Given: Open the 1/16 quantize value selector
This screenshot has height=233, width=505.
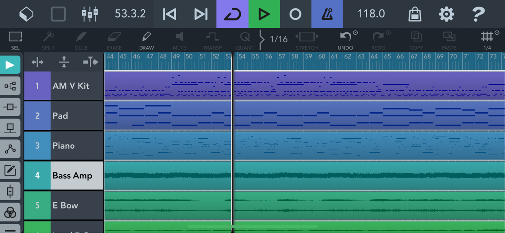Looking at the screenshot, I should [x=279, y=39].
